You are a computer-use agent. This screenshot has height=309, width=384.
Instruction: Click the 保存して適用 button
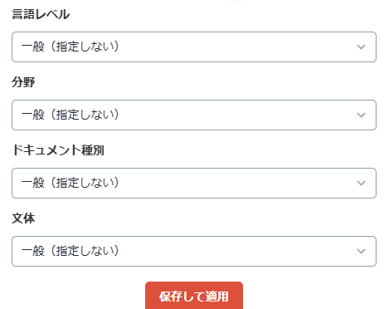pos(194,296)
